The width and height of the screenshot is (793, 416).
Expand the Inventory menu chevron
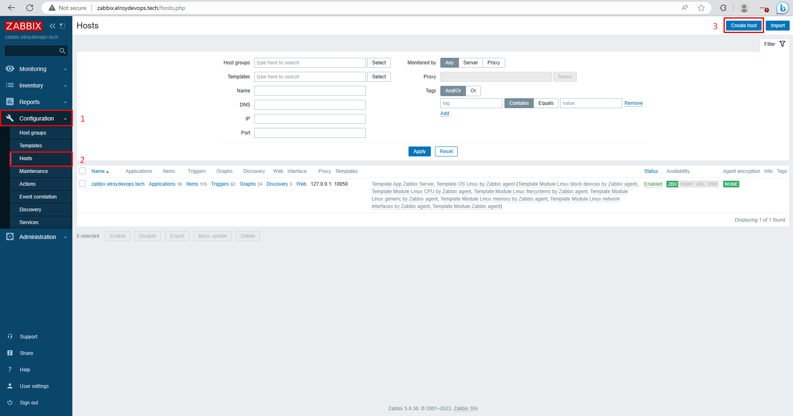(65, 85)
